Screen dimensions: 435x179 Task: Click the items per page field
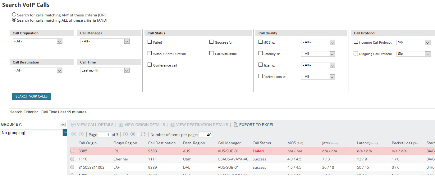tap(206, 134)
